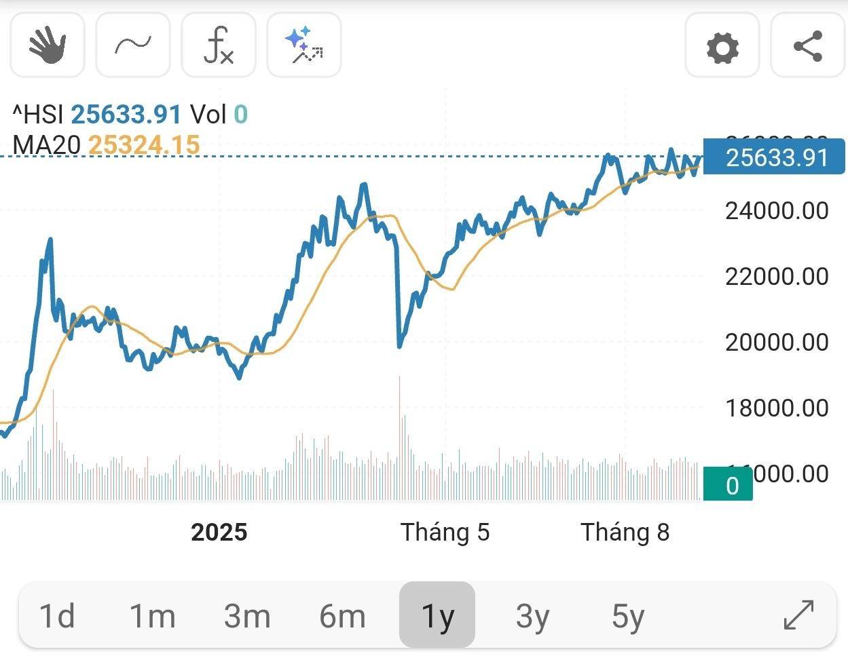Choose the 6m time range
Viewport: 848px width, 658px height.
point(342,616)
